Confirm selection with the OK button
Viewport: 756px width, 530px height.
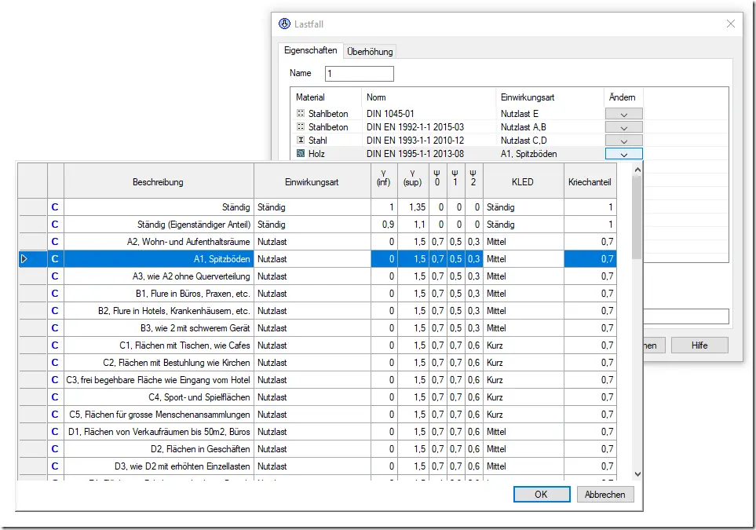pos(542,495)
